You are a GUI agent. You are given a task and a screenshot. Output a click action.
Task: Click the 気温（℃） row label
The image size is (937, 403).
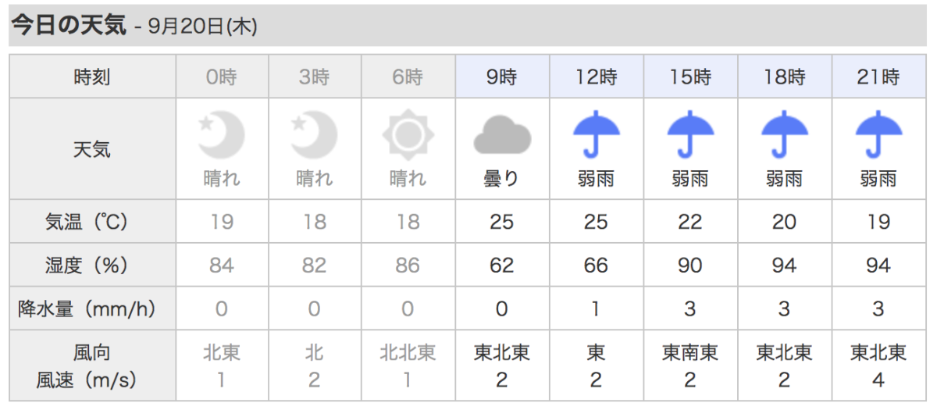(92, 222)
